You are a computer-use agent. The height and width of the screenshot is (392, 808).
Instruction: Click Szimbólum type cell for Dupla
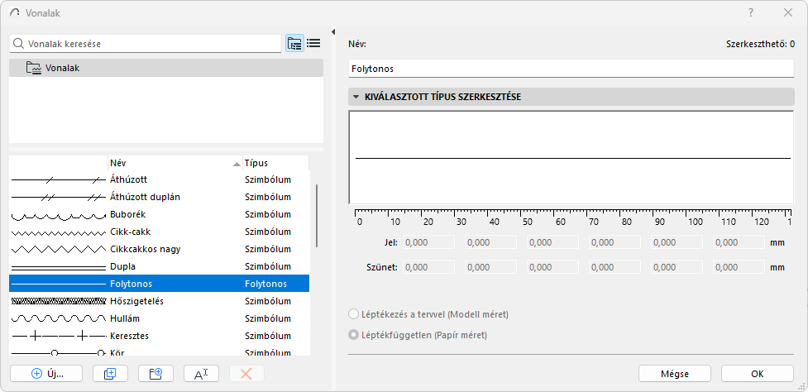(268, 267)
